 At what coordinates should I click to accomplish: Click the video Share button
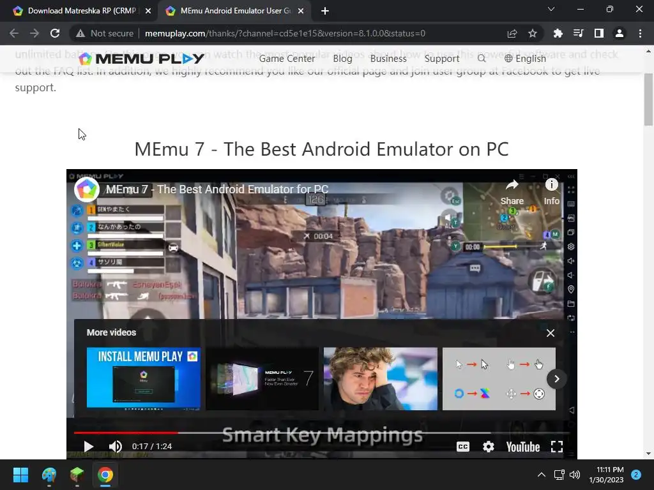point(512,193)
